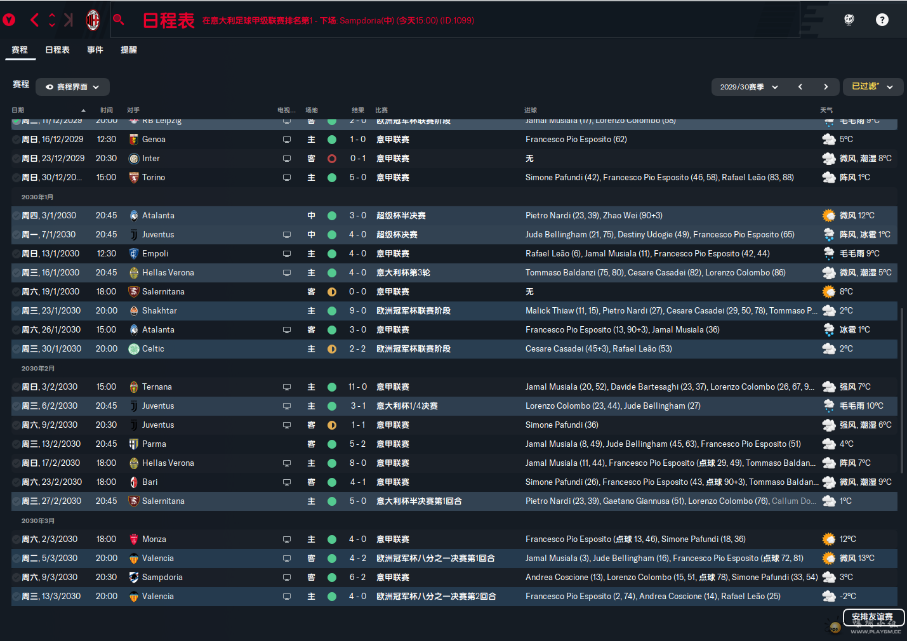The height and width of the screenshot is (641, 907).
Task: Click the TV broadcast icon in Monza row
Action: [287, 539]
